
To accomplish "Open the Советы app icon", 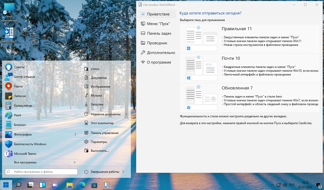I will pyautogui.click(x=9, y=67).
